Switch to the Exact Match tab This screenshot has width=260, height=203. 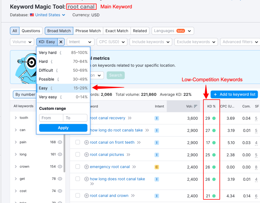point(117,31)
